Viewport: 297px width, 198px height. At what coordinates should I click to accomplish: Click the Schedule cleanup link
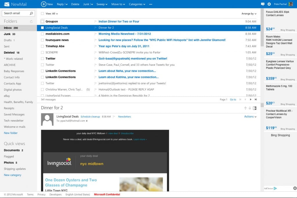pos(90,117)
